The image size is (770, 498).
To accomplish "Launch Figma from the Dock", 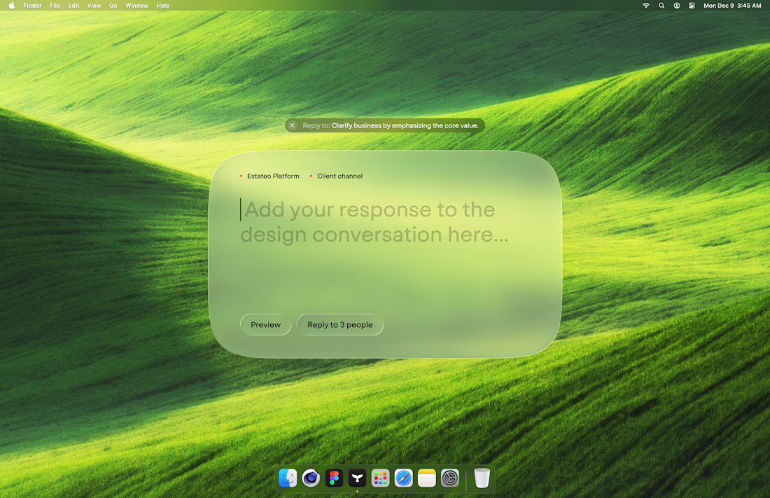I will point(334,478).
